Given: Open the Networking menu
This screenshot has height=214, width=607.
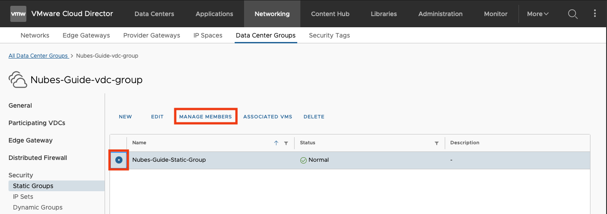Looking at the screenshot, I should pos(272,14).
